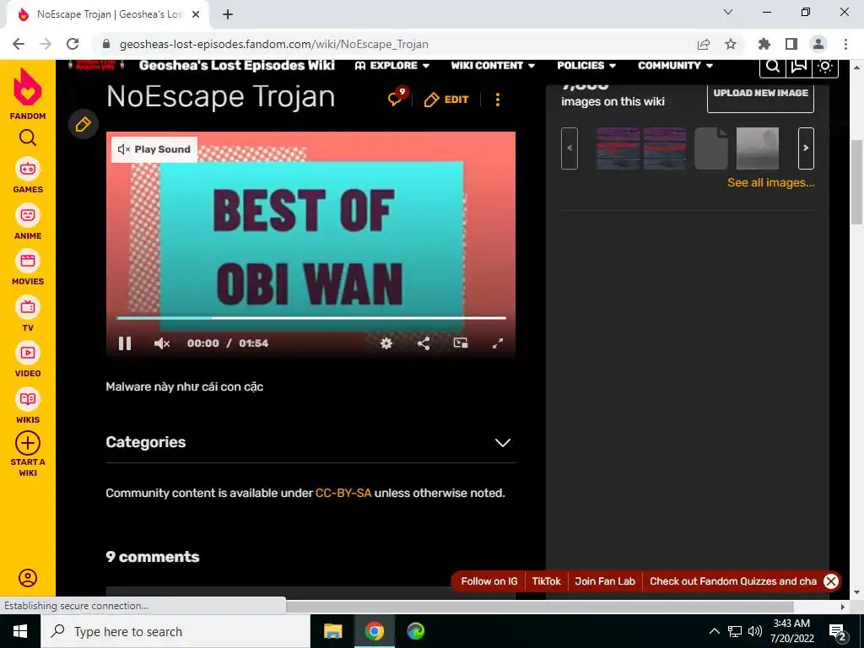This screenshot has width=864, height=648.
Task: Enable picture-in-picture on the video
Action: pos(461,343)
